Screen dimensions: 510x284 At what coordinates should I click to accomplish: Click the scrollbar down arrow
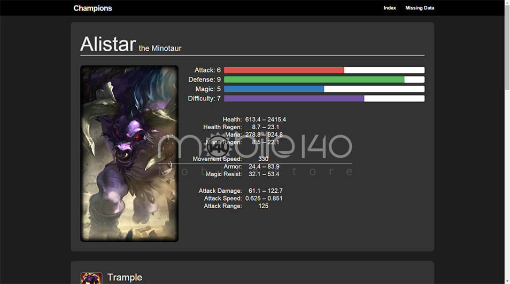507,281
